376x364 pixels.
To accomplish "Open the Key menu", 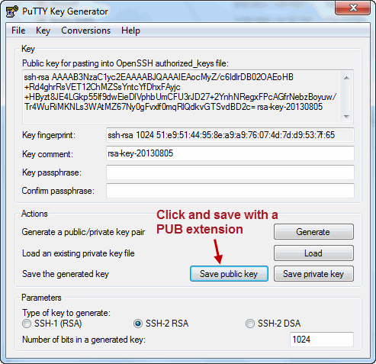I will [x=43, y=31].
